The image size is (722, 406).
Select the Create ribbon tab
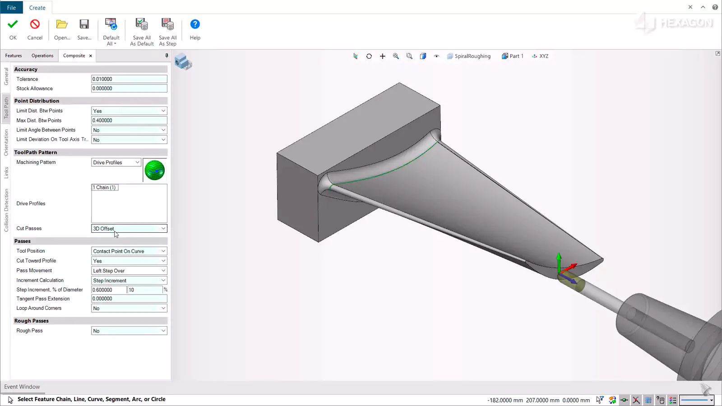pos(37,8)
